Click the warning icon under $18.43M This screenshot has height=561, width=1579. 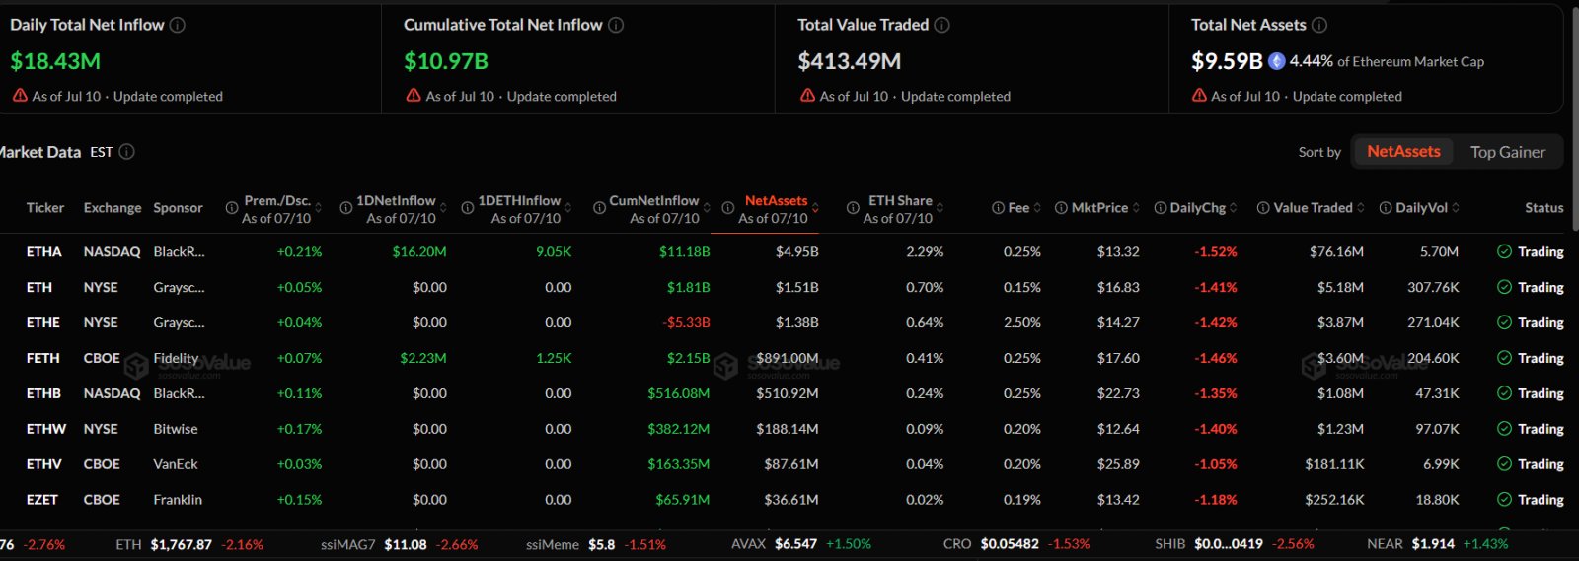tap(20, 96)
